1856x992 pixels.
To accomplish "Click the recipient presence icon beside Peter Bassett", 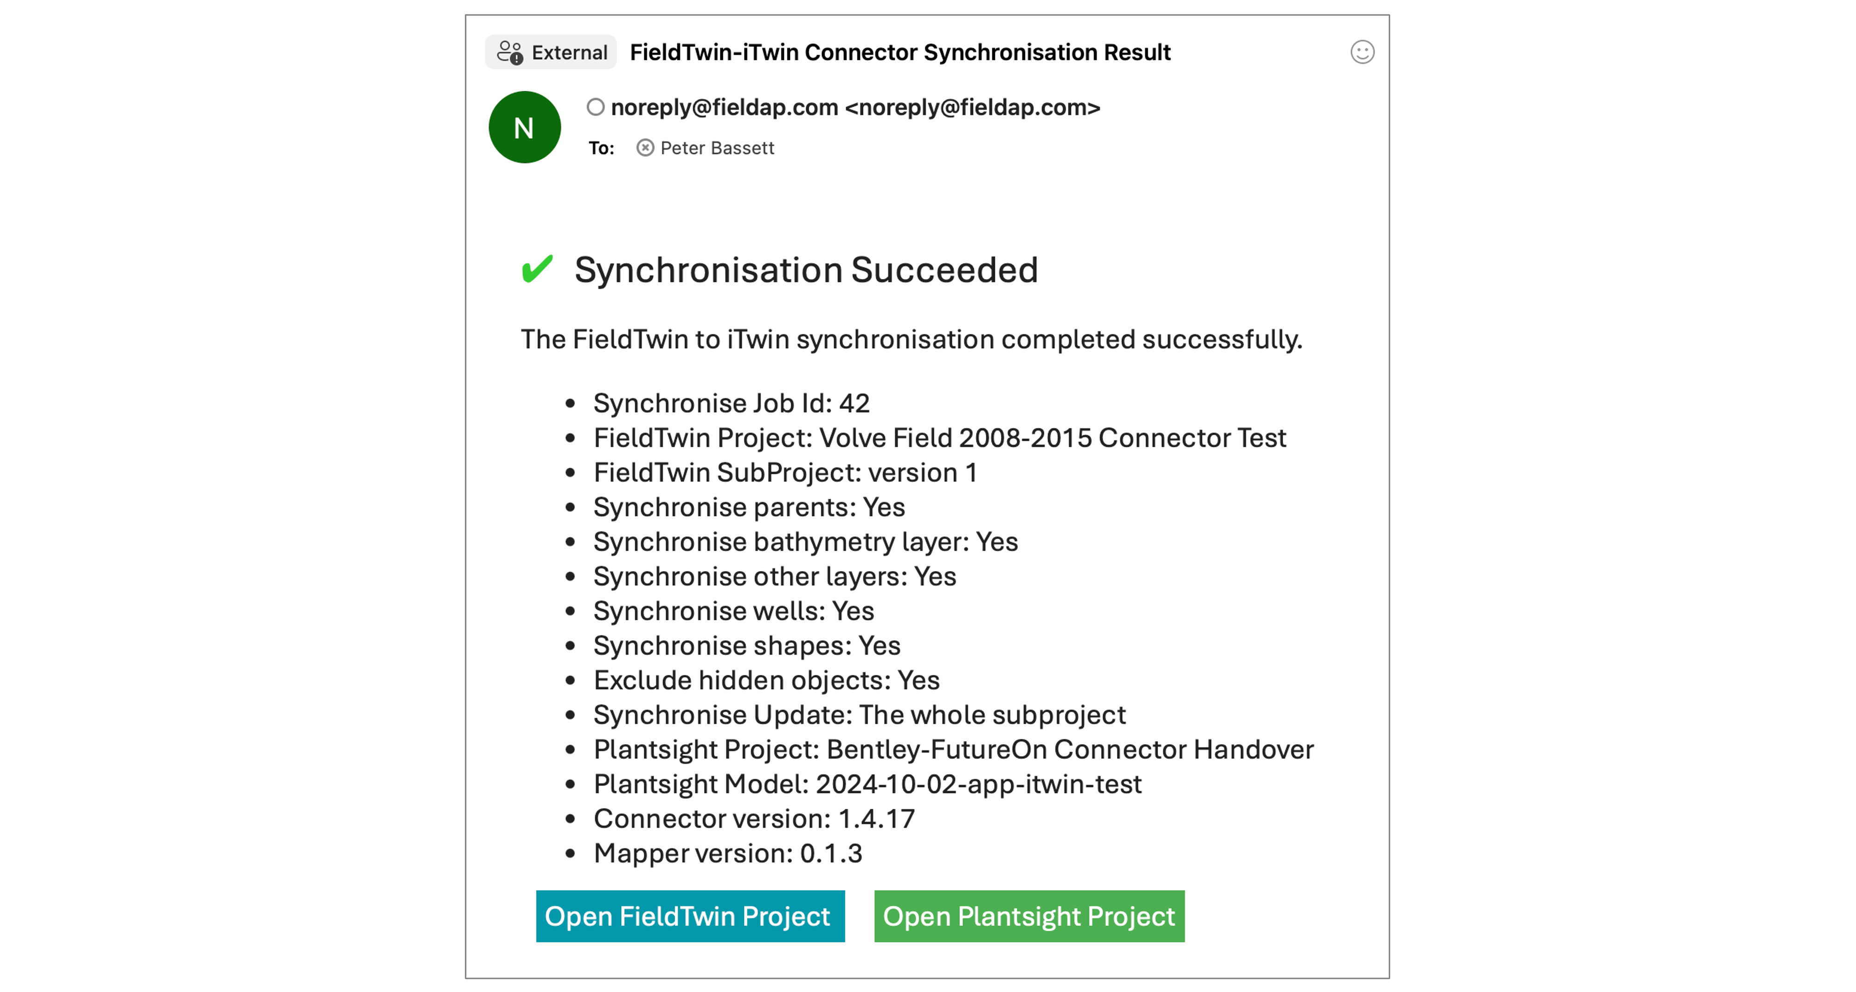I will (x=645, y=147).
